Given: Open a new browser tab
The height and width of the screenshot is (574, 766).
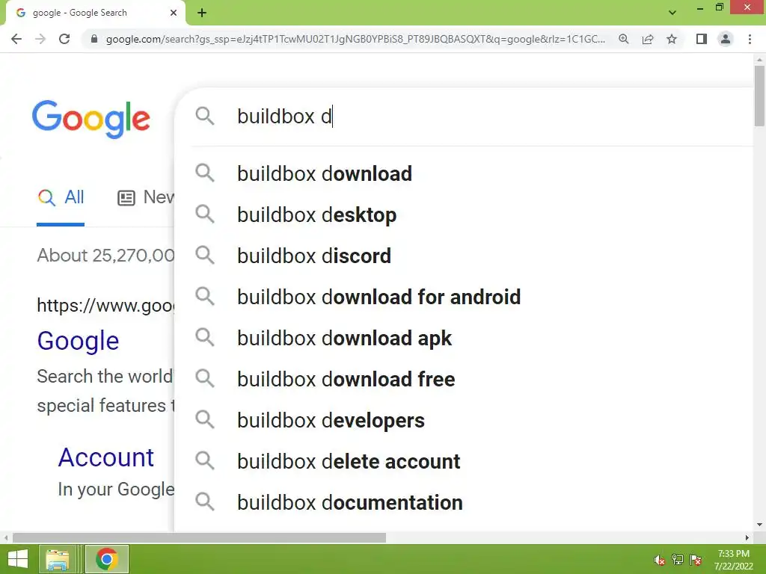Looking at the screenshot, I should [202, 13].
